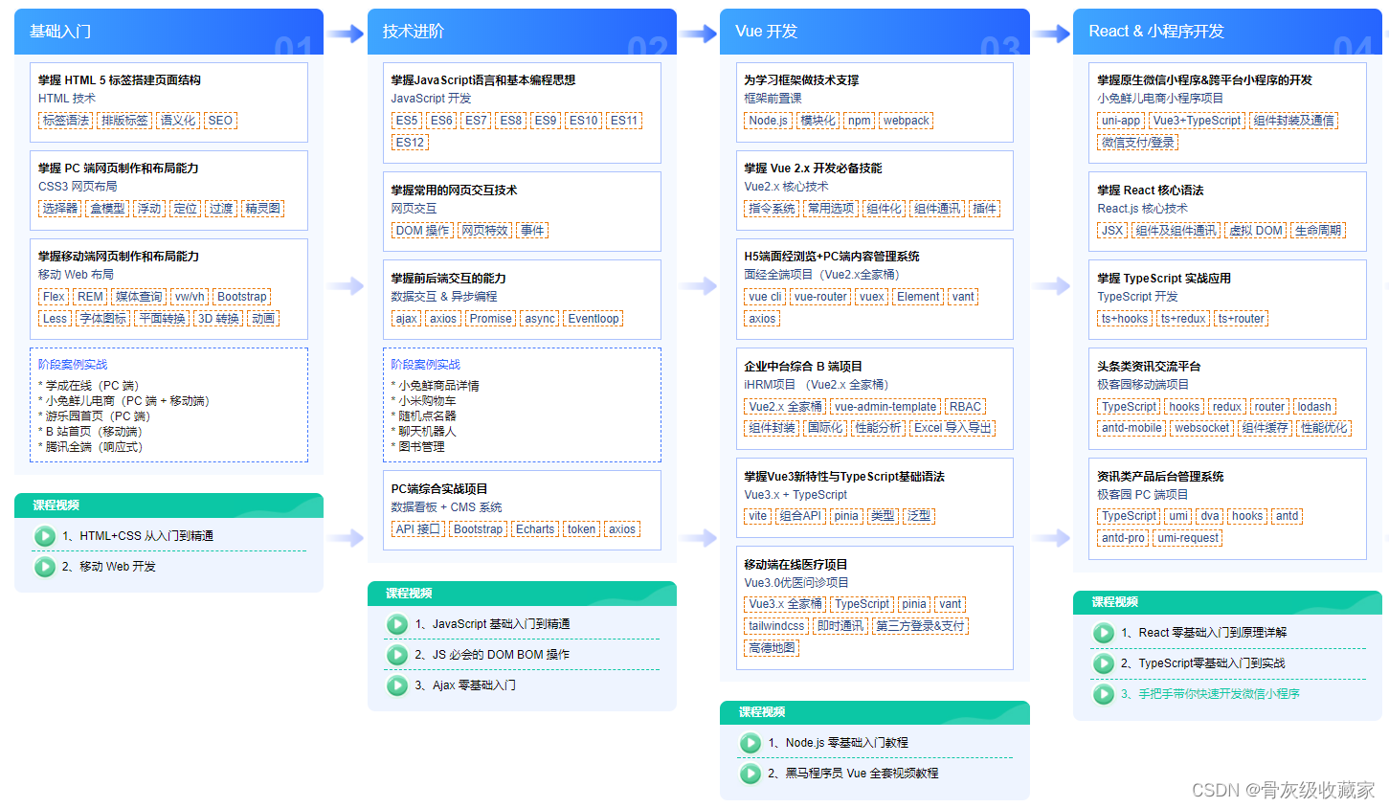Screen dimensions: 1389x808
Task: Click the RBAC tag
Action: pyautogui.click(x=966, y=407)
